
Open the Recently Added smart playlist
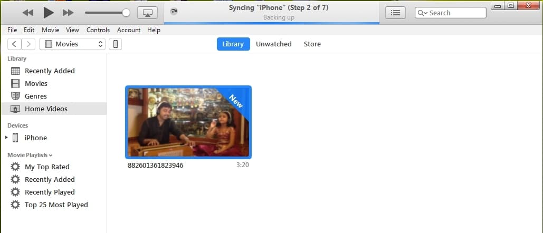coord(54,179)
